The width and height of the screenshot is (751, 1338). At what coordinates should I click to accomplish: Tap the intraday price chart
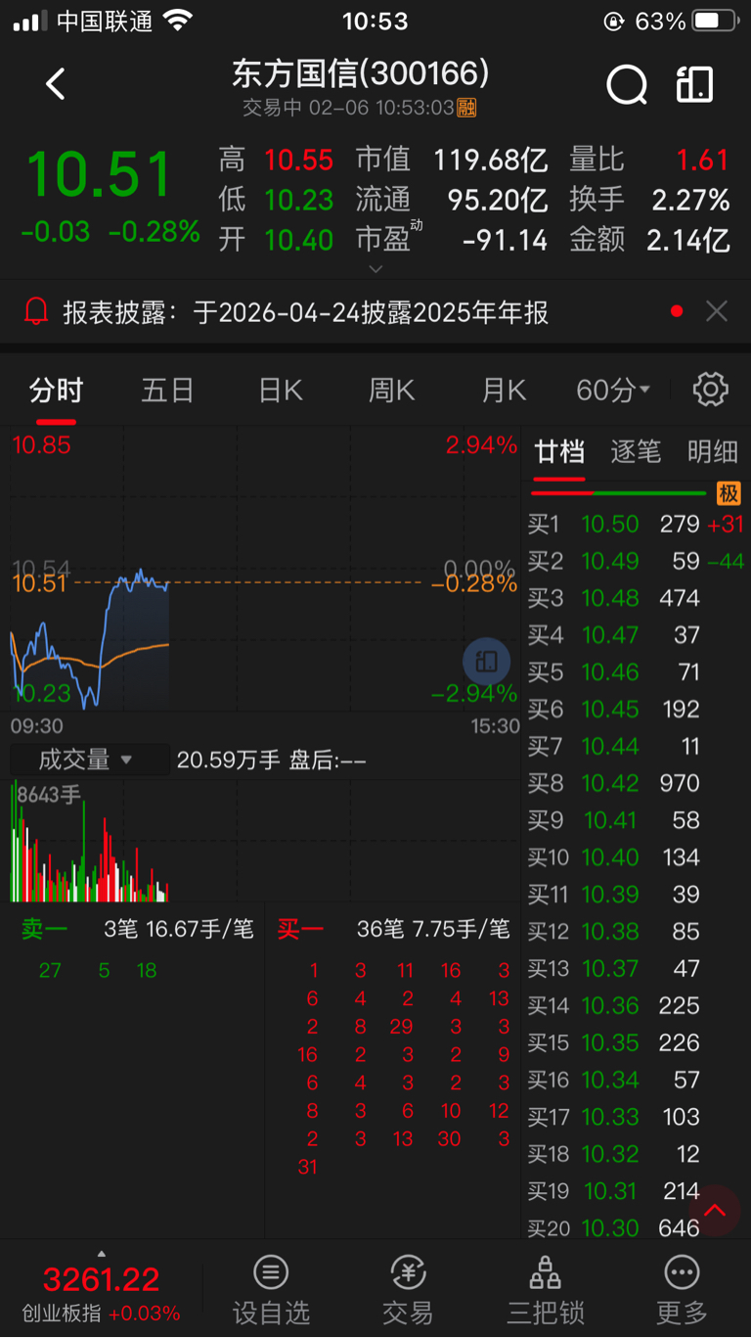265,570
